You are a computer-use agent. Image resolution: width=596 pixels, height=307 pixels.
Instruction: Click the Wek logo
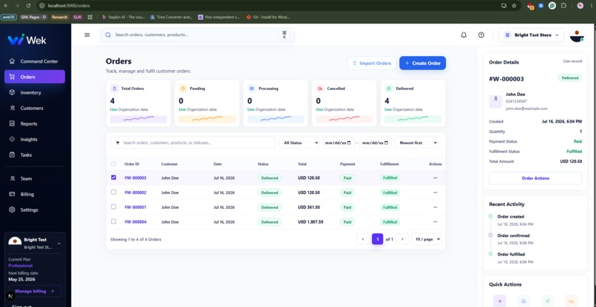(27, 39)
